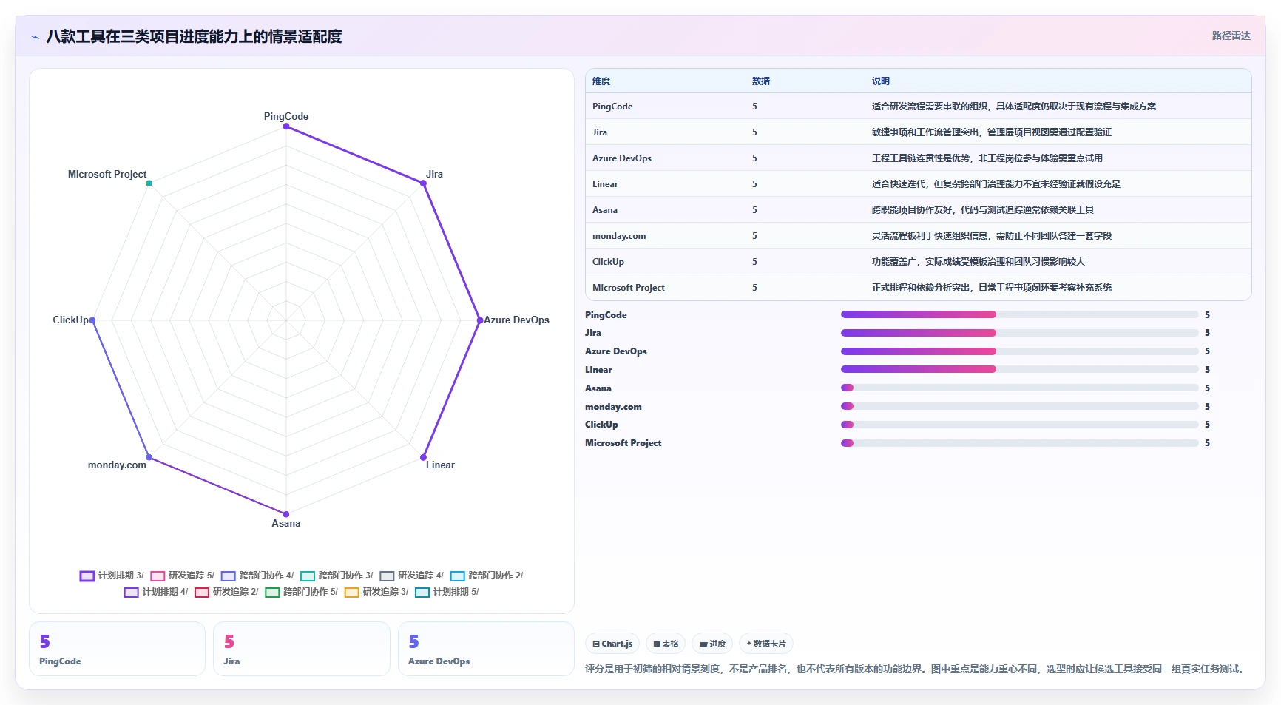Click the Linear data point on radar
The height and width of the screenshot is (705, 1281).
click(x=423, y=457)
